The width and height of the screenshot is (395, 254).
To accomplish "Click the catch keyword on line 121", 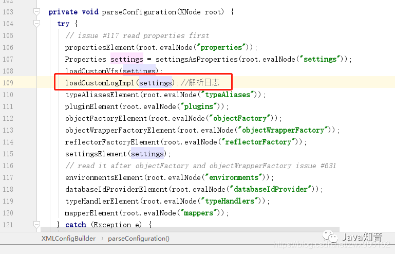I will coord(76,225).
